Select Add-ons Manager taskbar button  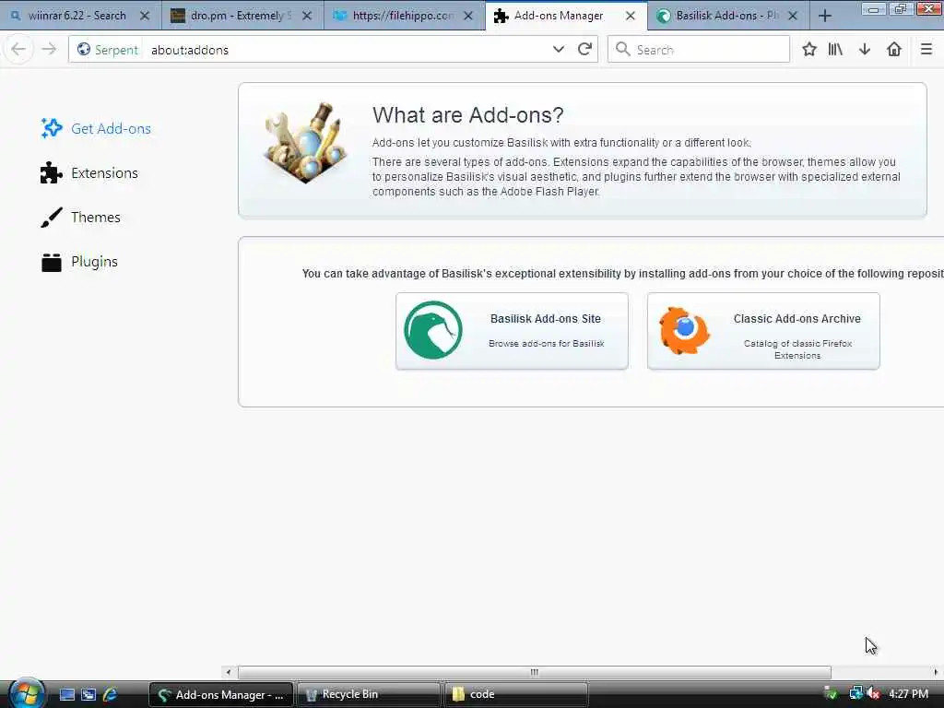click(x=221, y=694)
